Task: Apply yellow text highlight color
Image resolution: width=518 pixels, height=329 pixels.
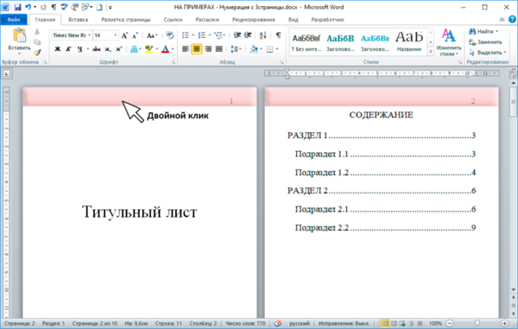Action: pyautogui.click(x=149, y=49)
